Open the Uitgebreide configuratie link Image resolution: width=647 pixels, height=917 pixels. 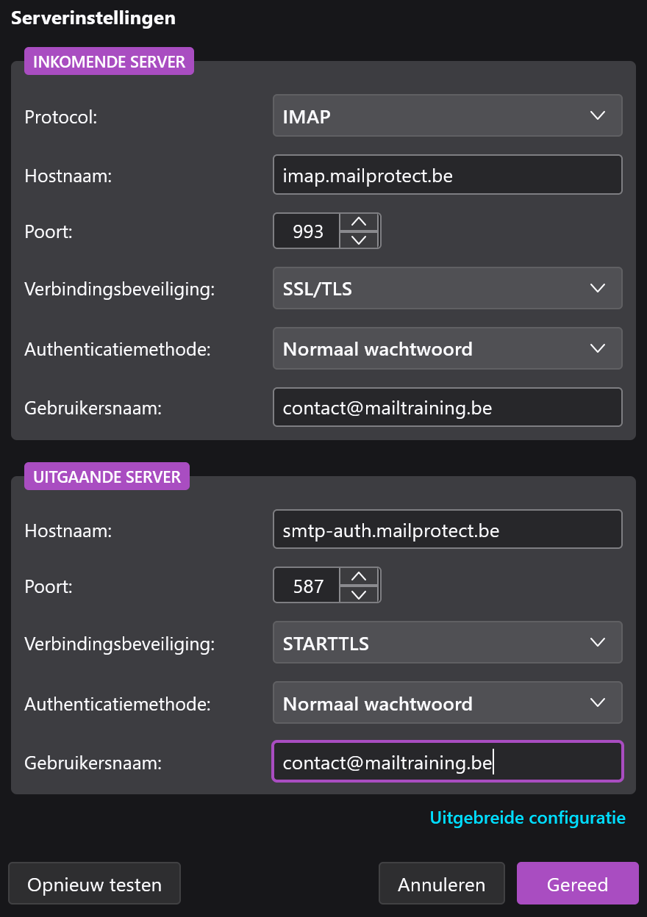pos(527,818)
